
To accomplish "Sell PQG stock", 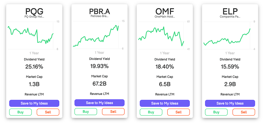I will 48,112.
